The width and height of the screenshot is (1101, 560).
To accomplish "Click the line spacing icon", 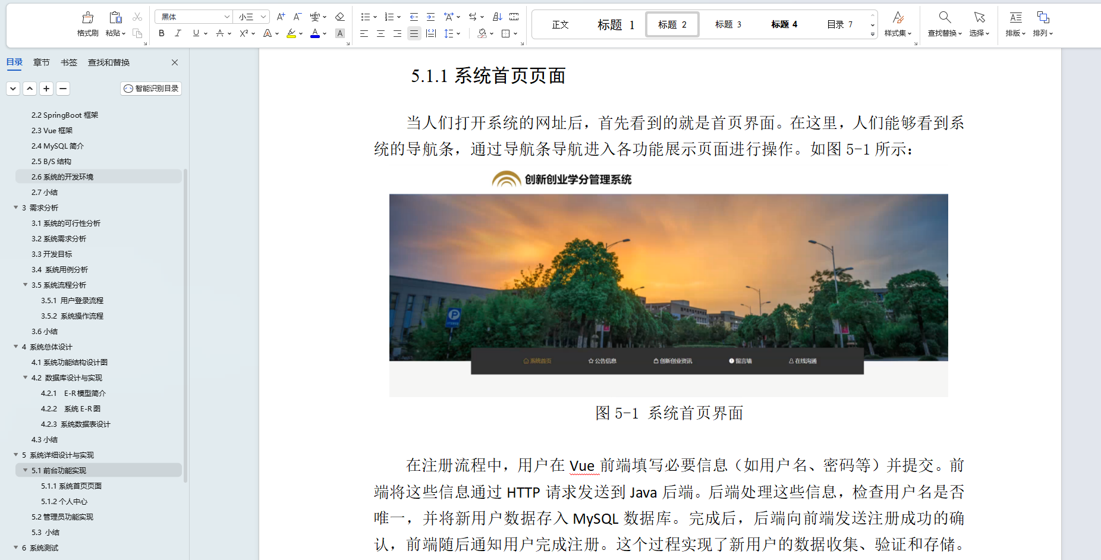I will [x=449, y=33].
